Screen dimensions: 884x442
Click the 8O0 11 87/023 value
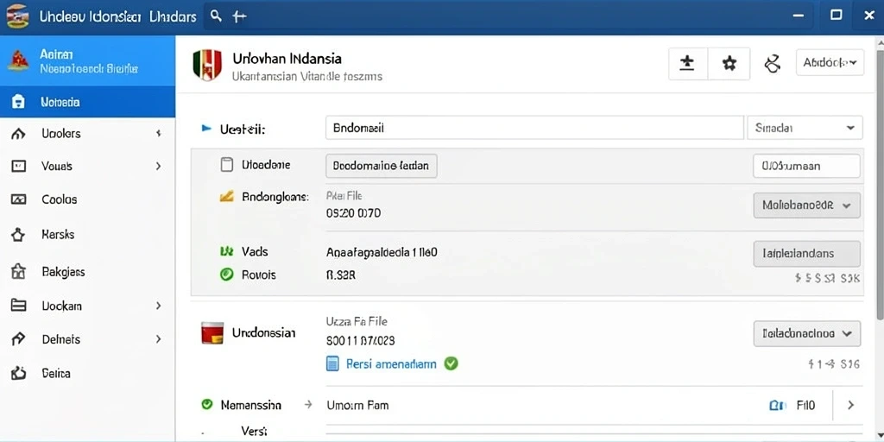click(360, 340)
